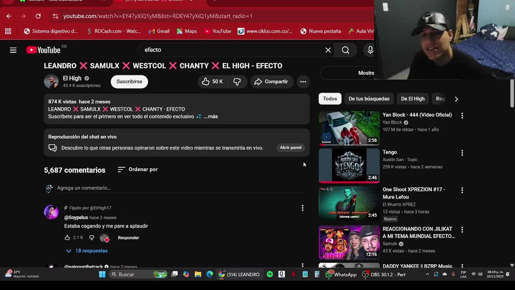This screenshot has height=290, width=515.
Task: Open the One Shoot XPREZION #17 thumbnail
Action: coord(349,203)
